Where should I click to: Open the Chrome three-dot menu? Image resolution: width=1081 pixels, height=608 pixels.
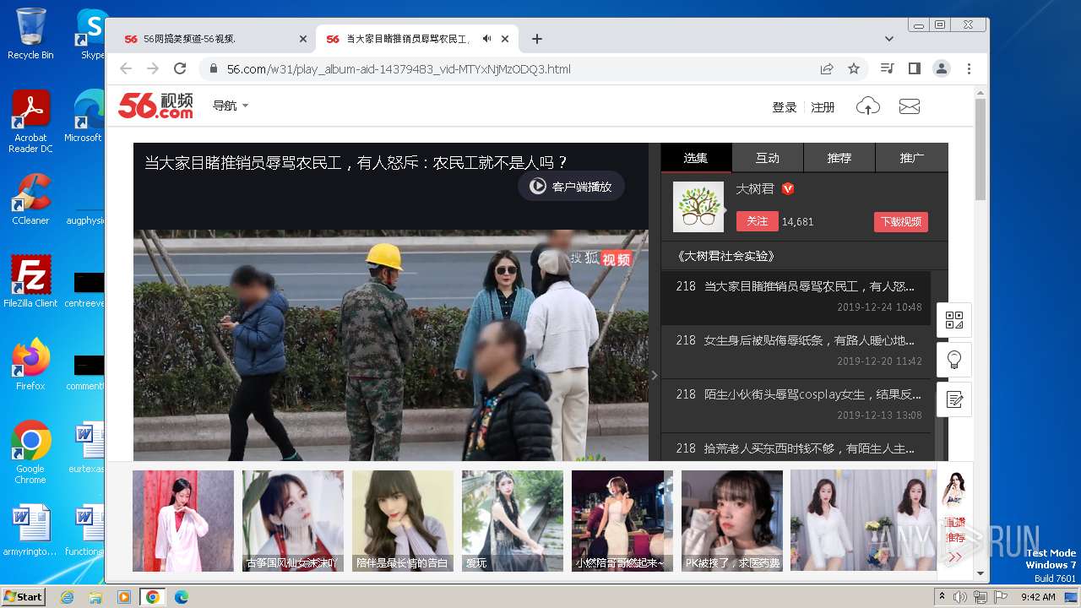969,68
